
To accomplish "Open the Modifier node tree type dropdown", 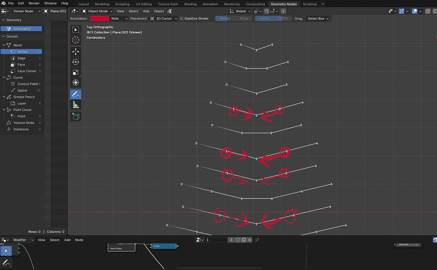I will pos(22,240).
